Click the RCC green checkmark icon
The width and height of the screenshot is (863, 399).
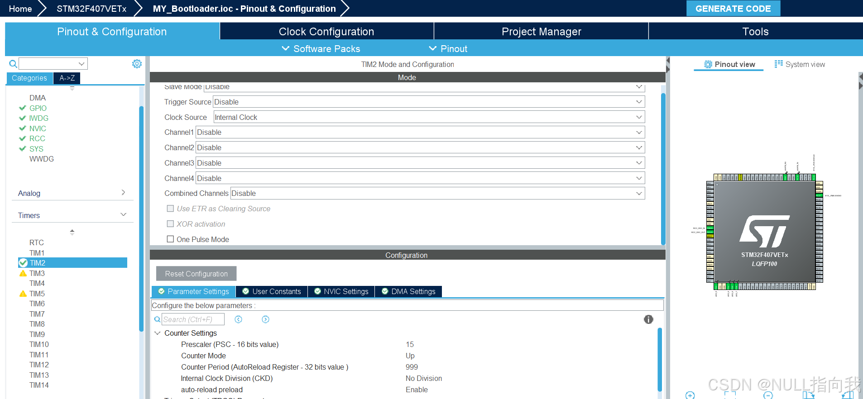pyautogui.click(x=23, y=138)
